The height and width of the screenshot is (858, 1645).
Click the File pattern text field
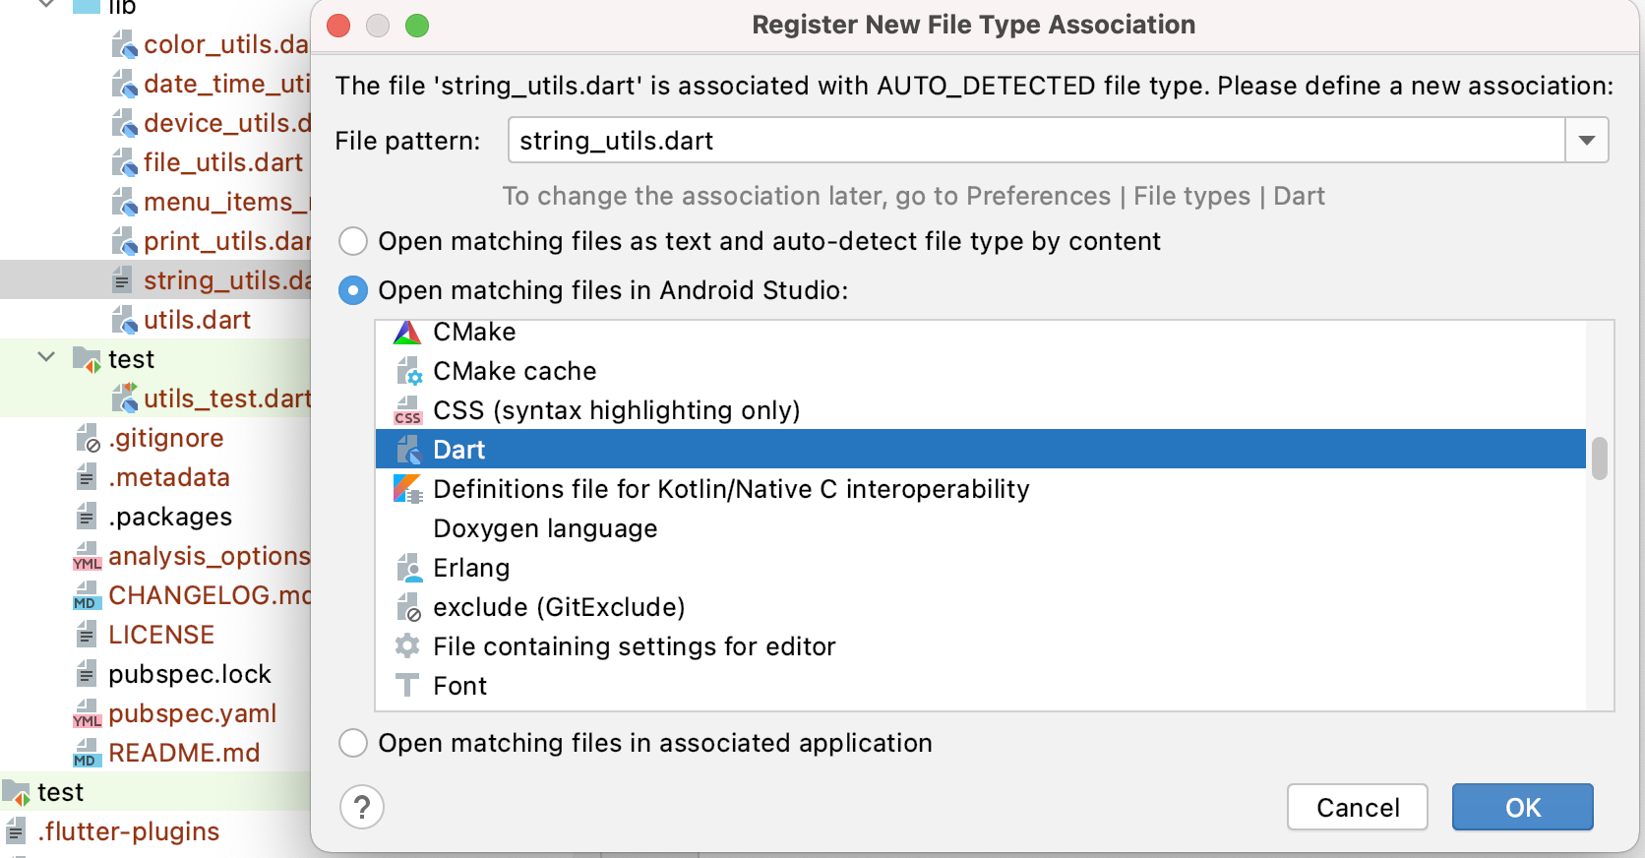click(1035, 141)
